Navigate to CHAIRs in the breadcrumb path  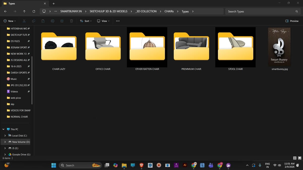(169, 11)
